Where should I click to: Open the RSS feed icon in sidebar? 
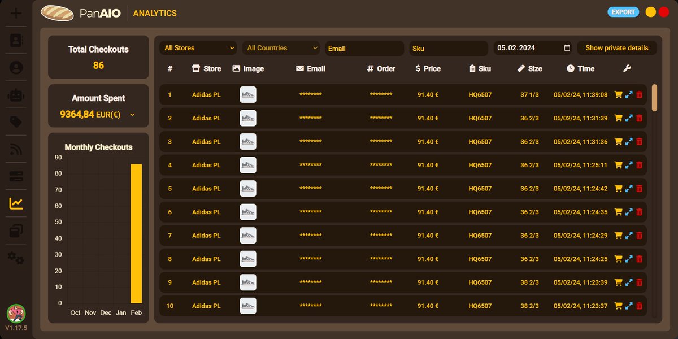[15, 149]
